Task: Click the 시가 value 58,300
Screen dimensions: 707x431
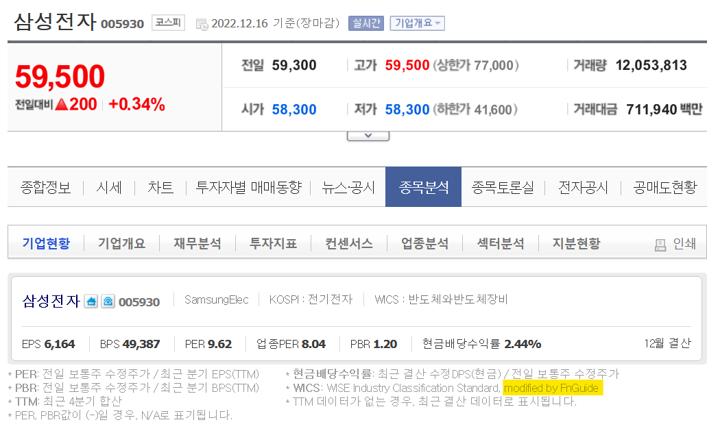Action: [294, 110]
